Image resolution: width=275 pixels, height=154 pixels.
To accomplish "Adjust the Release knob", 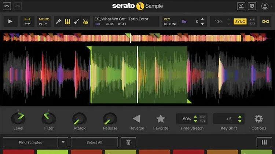I will 110,119.
